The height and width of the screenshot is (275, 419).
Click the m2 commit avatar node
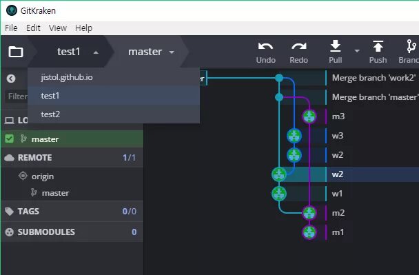[309, 213]
